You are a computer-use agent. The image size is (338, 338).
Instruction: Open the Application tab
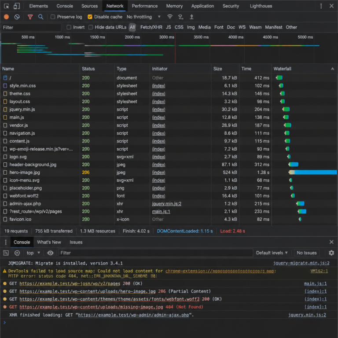point(202,6)
